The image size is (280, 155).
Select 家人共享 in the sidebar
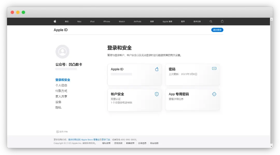tap(61, 96)
